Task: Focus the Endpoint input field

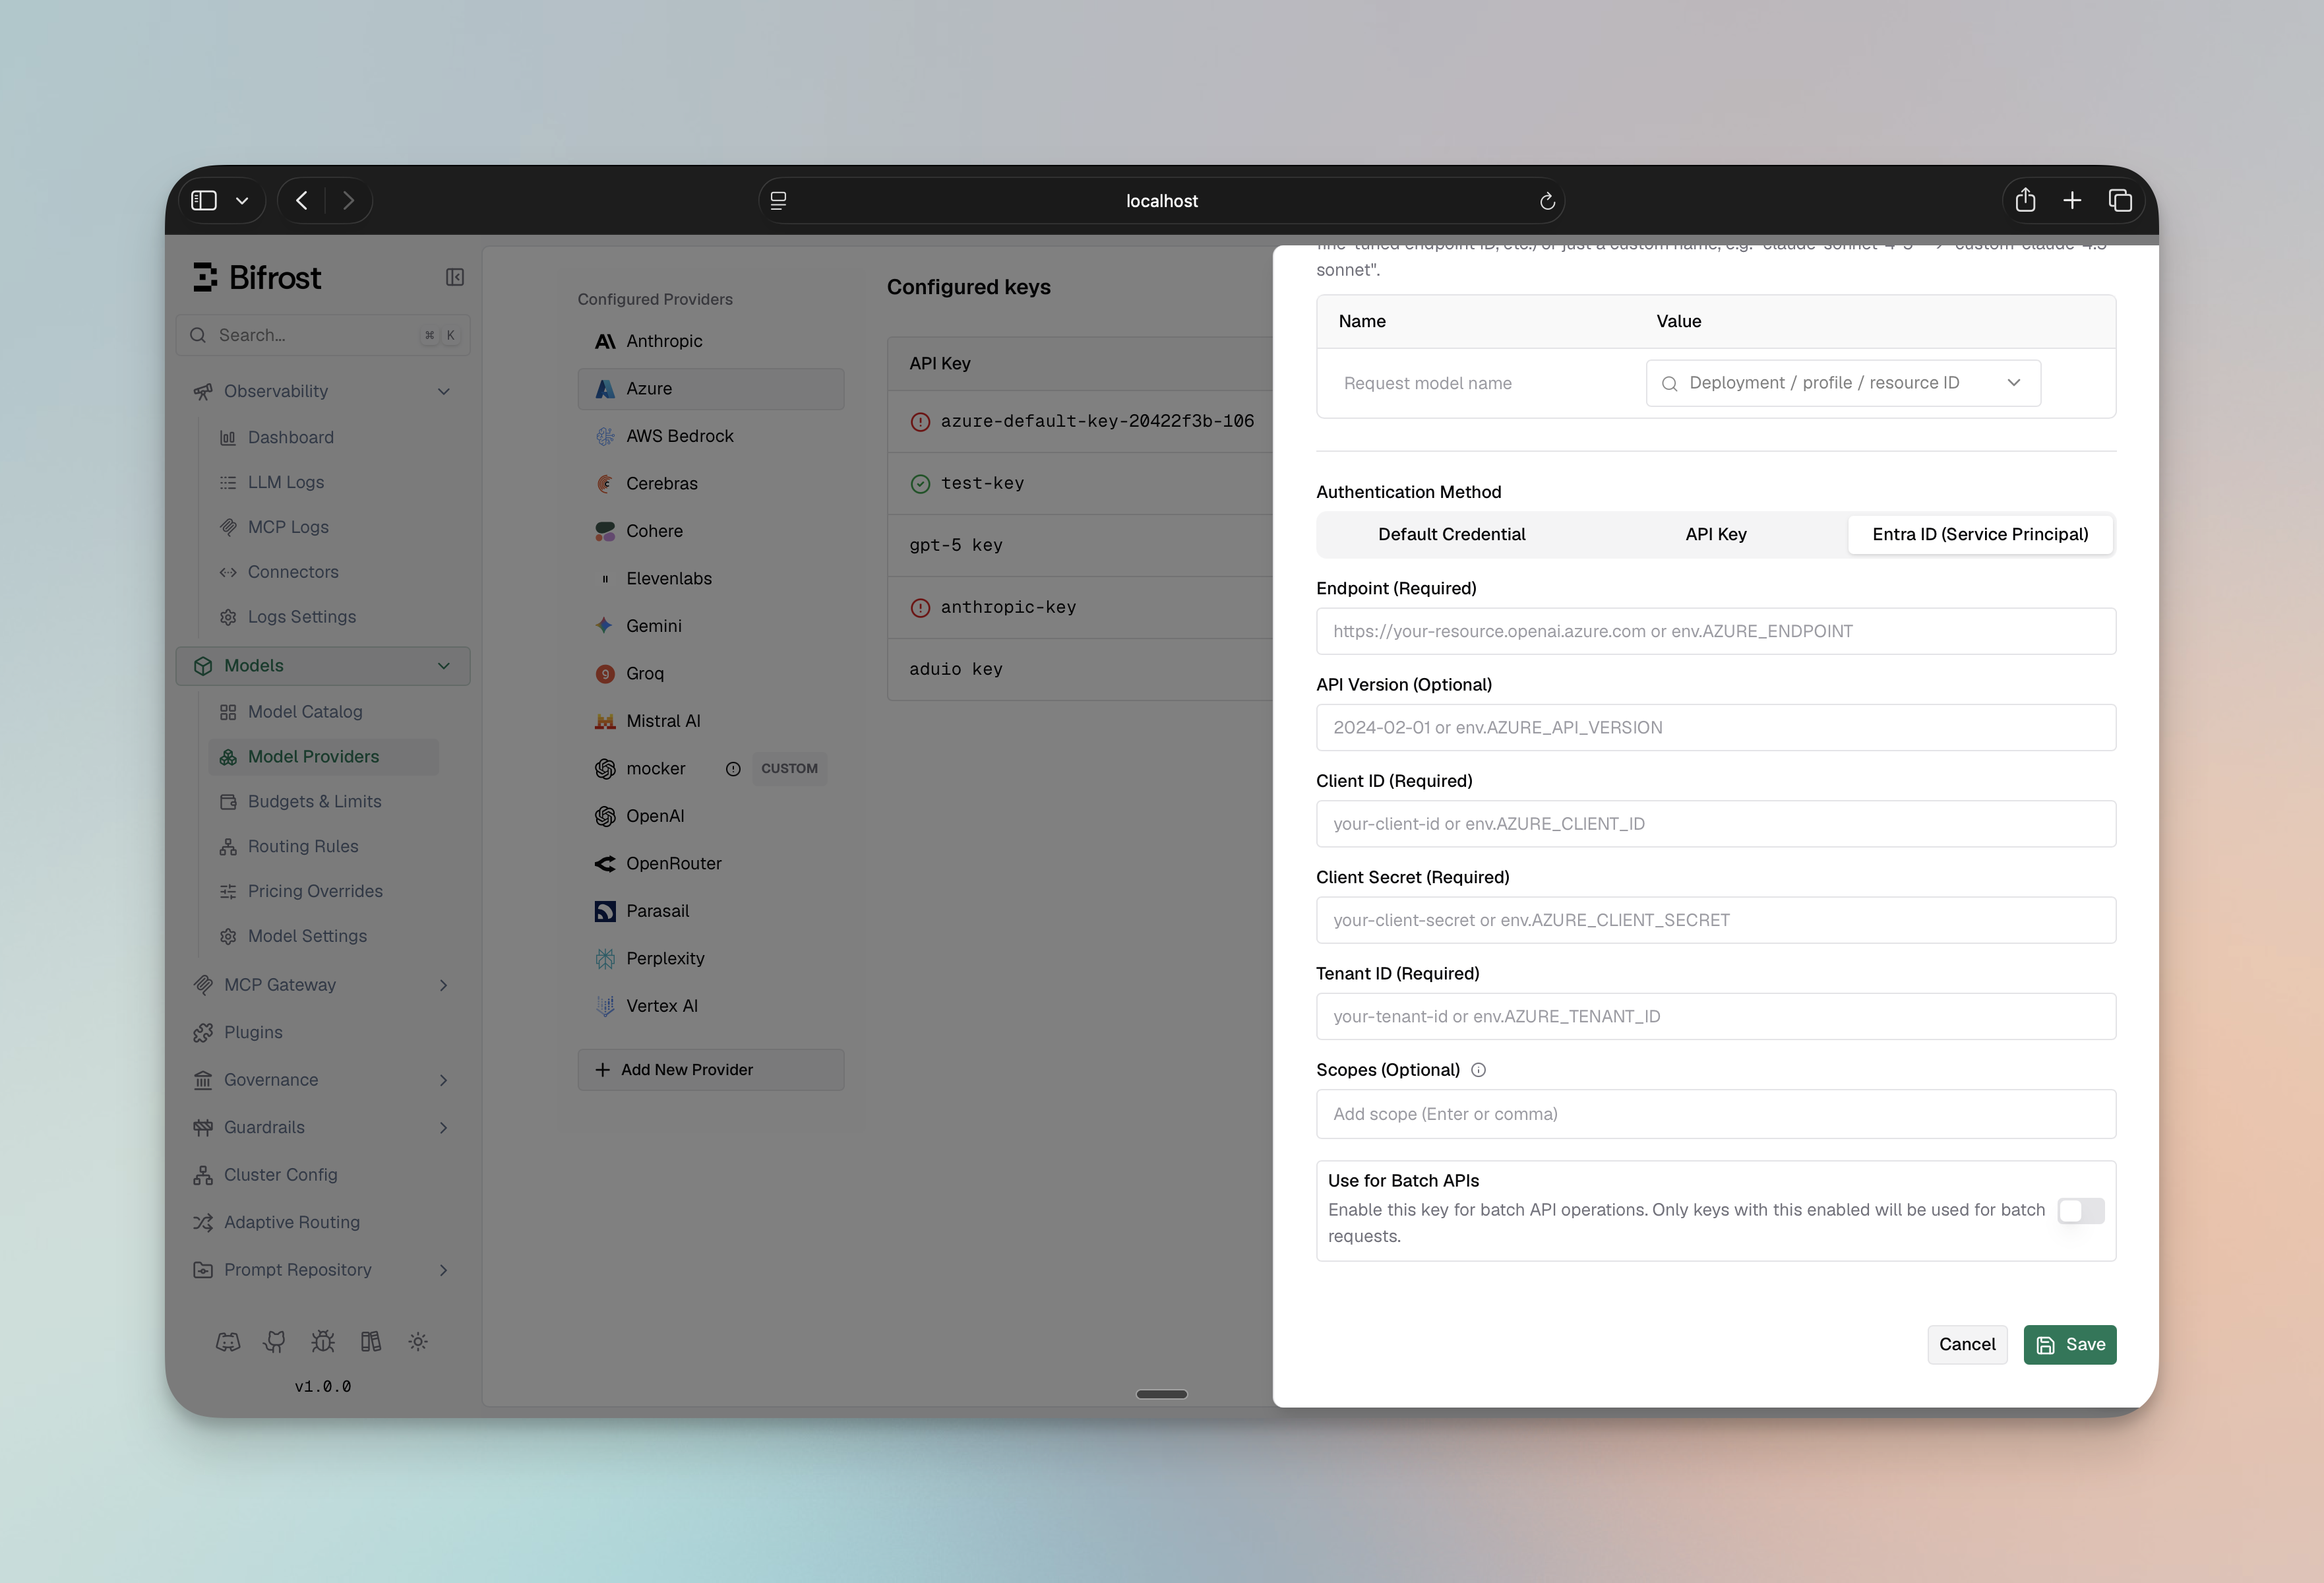Action: point(1716,631)
